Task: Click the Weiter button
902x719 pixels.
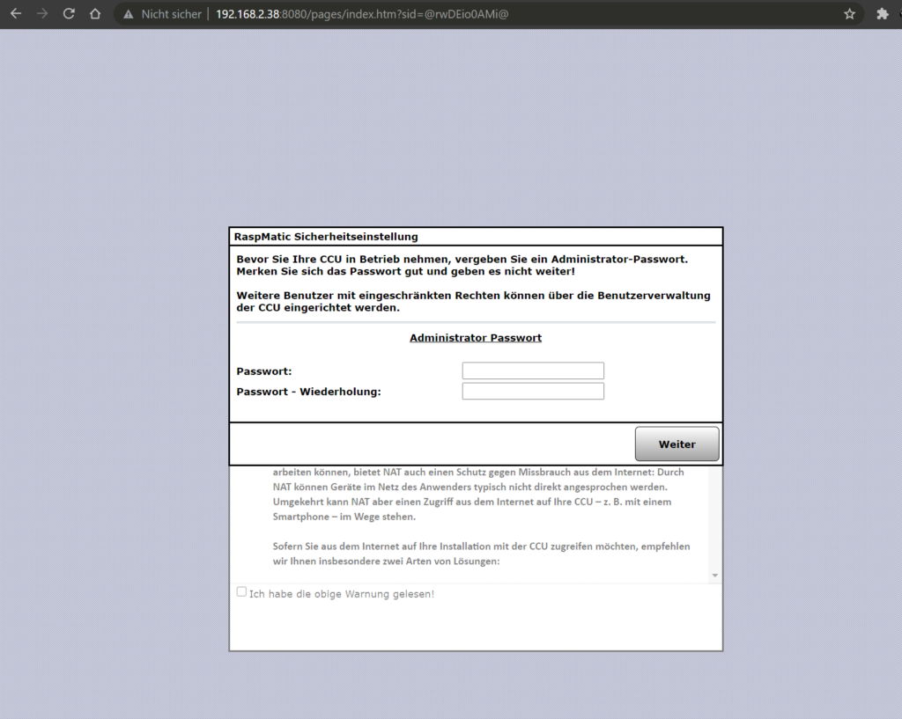Action: (676, 444)
